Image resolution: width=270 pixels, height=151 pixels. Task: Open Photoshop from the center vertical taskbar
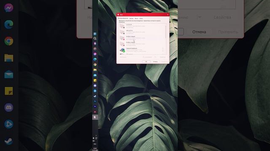[x=95, y=102]
